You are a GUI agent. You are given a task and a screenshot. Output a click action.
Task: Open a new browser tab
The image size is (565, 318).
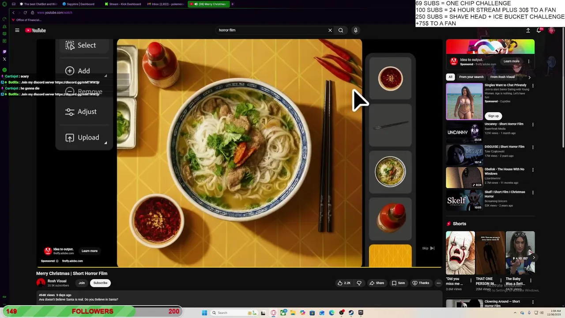tap(233, 4)
